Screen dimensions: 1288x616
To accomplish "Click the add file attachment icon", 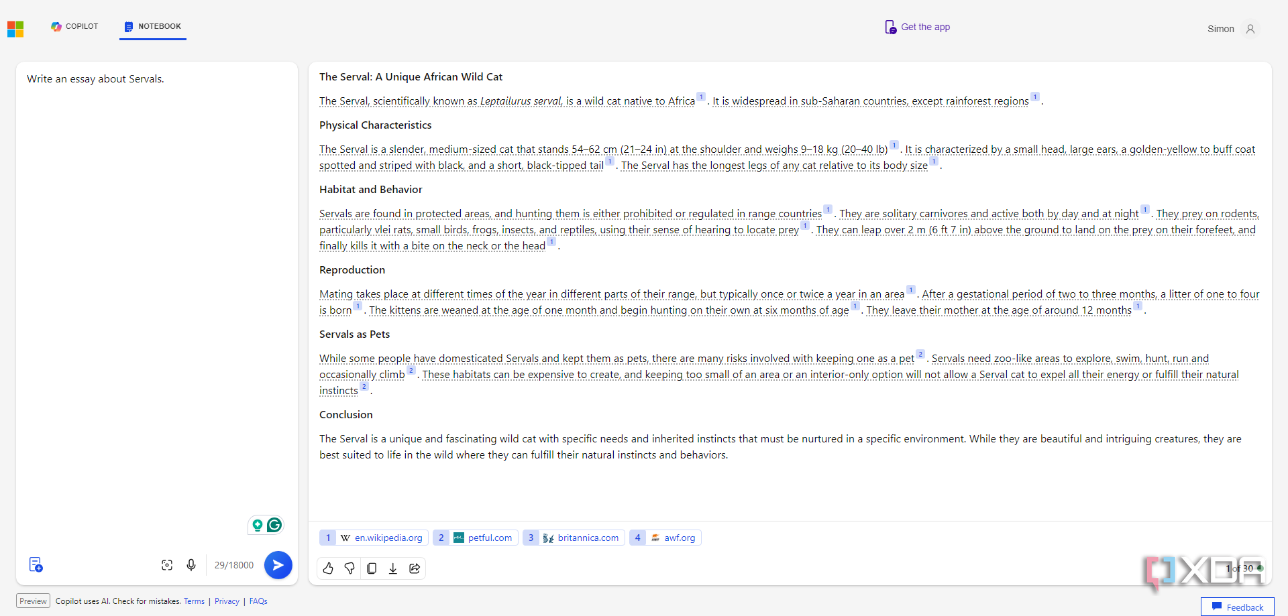I will coord(36,565).
